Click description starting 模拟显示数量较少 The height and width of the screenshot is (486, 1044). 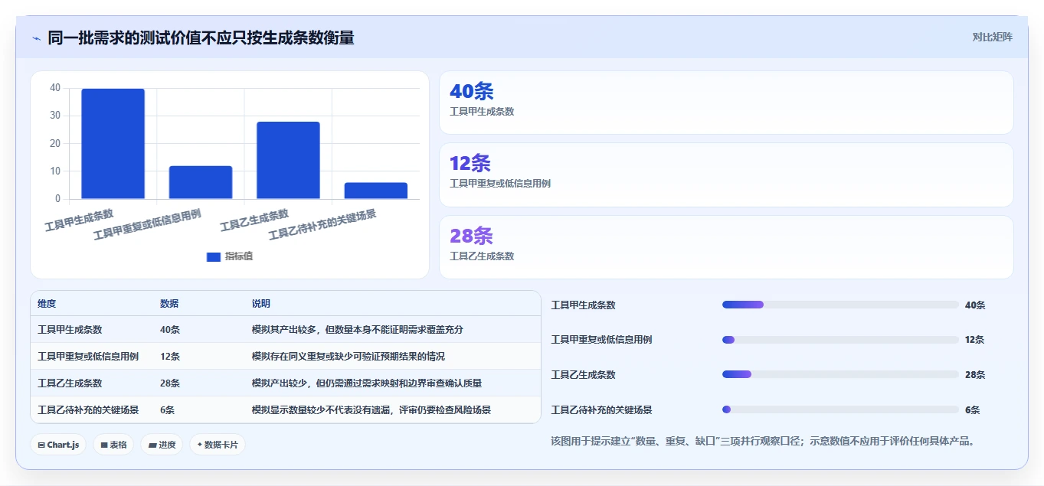point(371,410)
